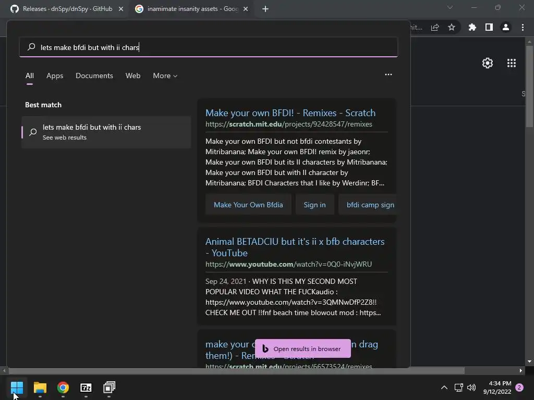Open Google settings gear icon
This screenshot has height=400, width=534.
click(488, 63)
